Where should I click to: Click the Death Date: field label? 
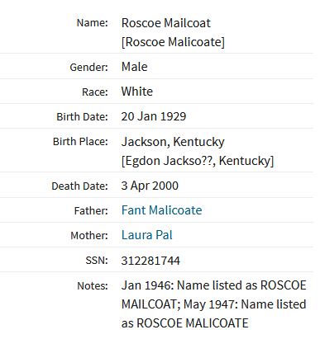point(79,186)
